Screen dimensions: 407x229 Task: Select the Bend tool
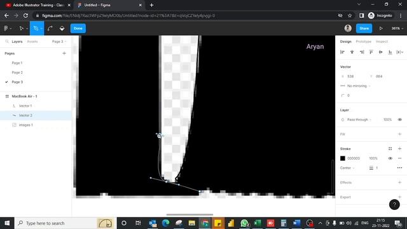50,28
